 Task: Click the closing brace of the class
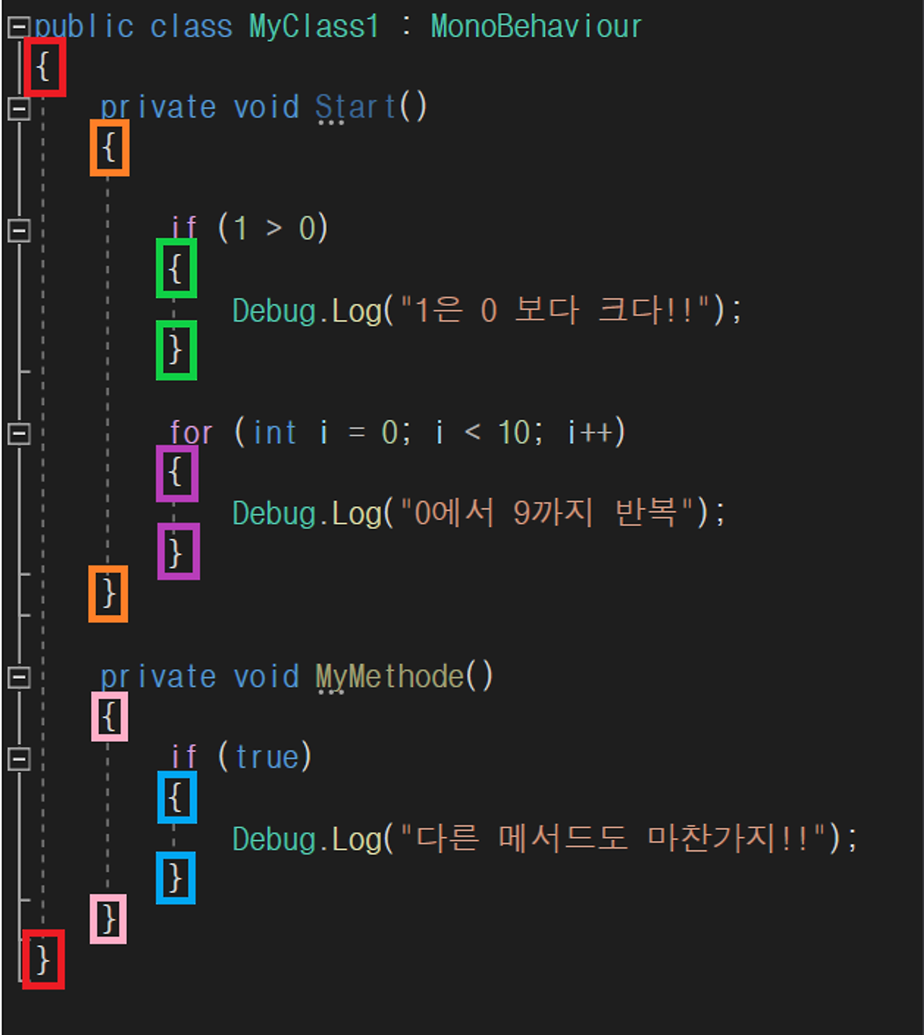pos(43,959)
